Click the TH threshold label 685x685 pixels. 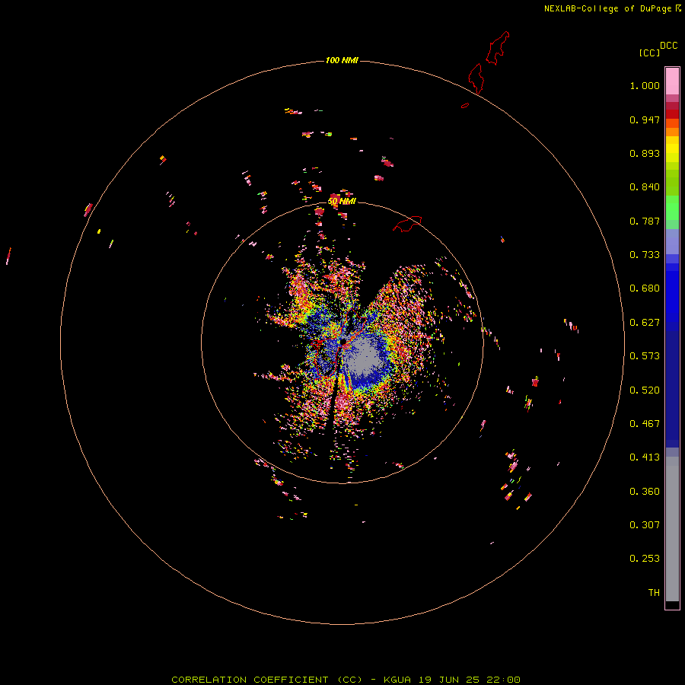(x=654, y=593)
